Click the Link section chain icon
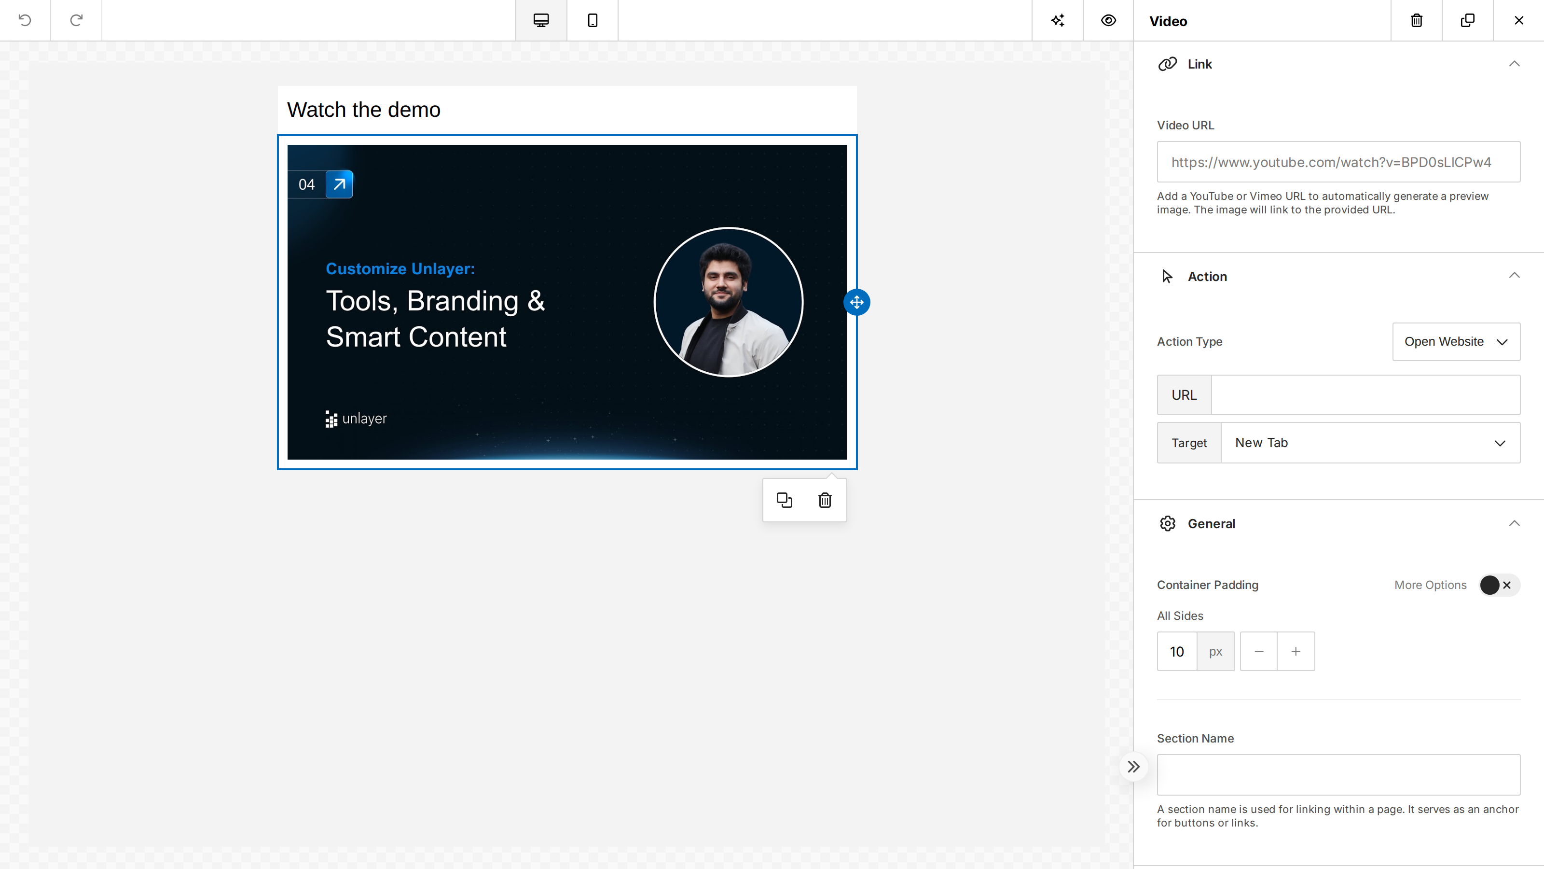Image resolution: width=1544 pixels, height=869 pixels. [1168, 64]
